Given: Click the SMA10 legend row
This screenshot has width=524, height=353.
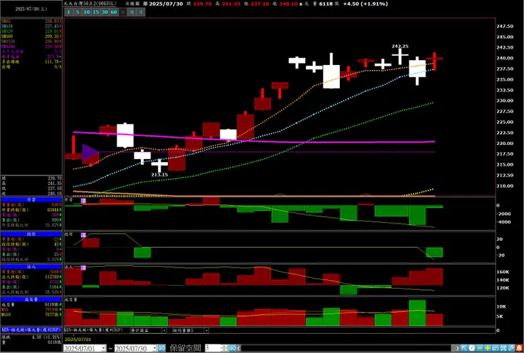Looking at the screenshot, I should pos(31,26).
